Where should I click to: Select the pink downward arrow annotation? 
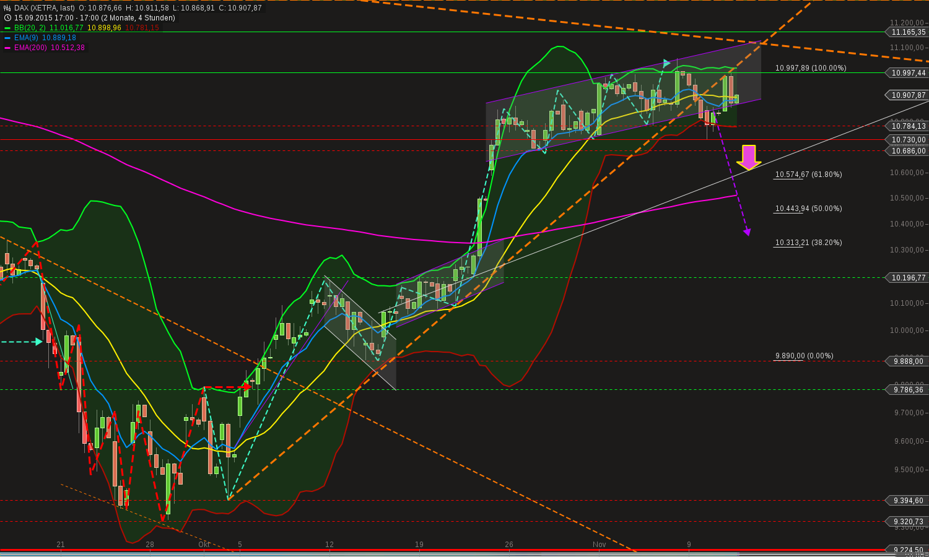(749, 157)
